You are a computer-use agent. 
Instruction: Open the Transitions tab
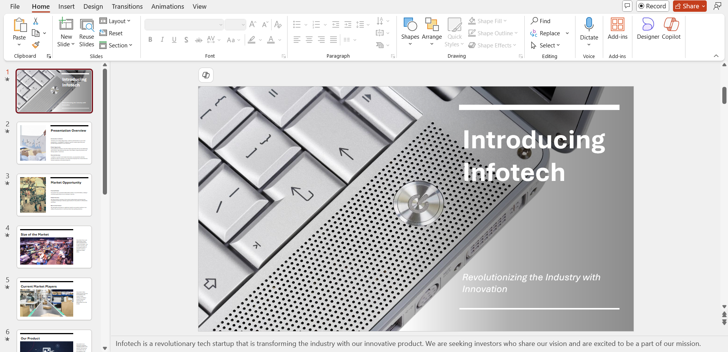(127, 6)
